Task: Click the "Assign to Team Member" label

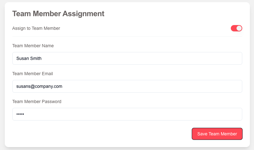Action: 36,28
